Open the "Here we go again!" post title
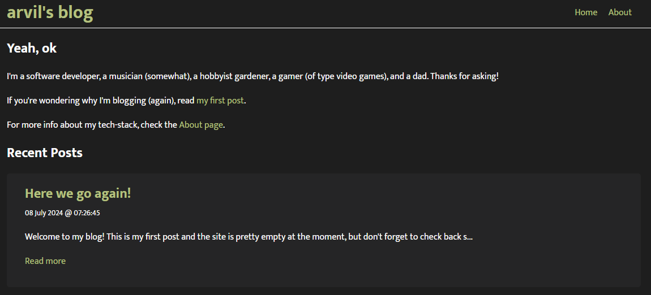The image size is (651, 295). [78, 193]
